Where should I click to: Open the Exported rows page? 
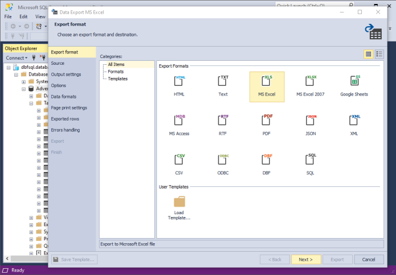click(x=72, y=119)
